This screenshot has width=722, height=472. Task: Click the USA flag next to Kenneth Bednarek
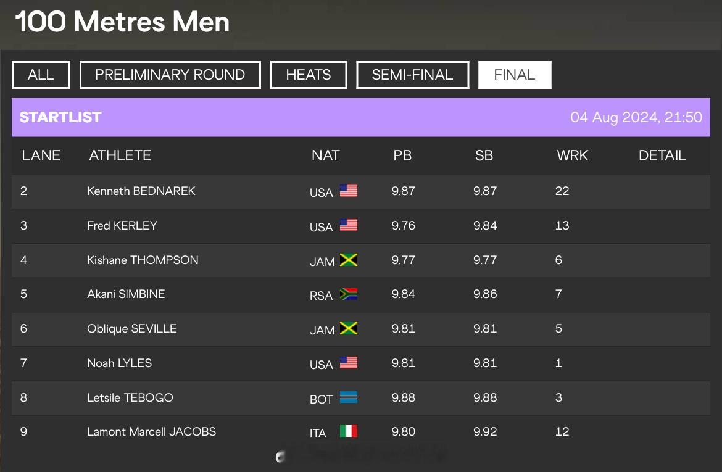(349, 191)
